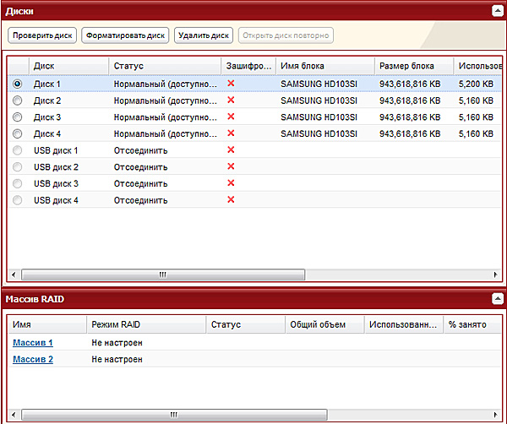The height and width of the screenshot is (424, 507).
Task: Click the red X icon for USB диск 1
Action: point(231,150)
